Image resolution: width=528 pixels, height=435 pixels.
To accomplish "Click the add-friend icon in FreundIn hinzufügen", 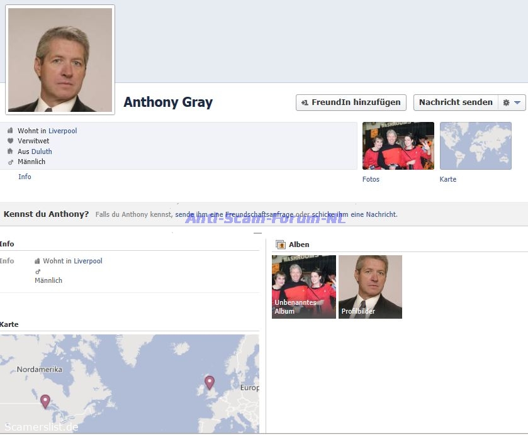I will (x=305, y=102).
